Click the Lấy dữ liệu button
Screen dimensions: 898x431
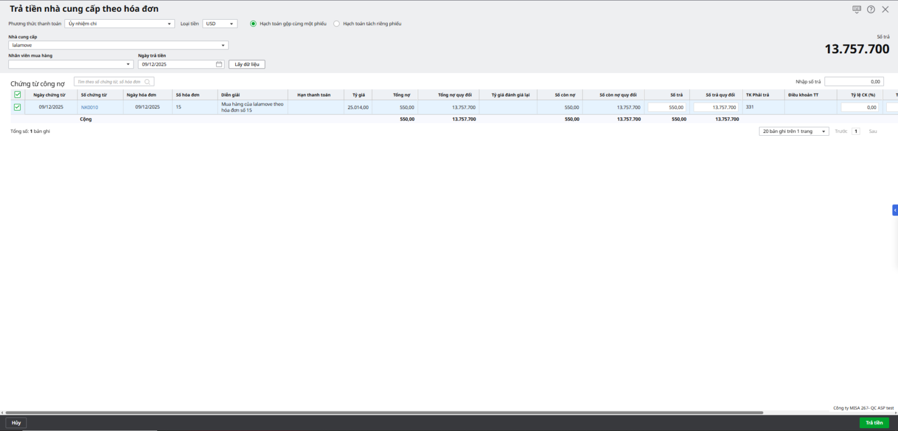[246, 65]
